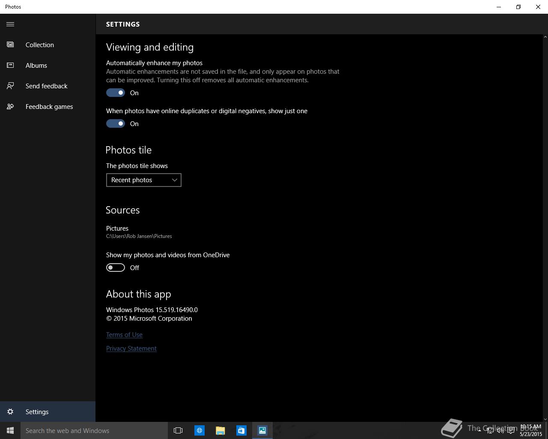Image resolution: width=548 pixels, height=439 pixels.
Task: Open the Store taskbar icon
Action: coord(241,430)
